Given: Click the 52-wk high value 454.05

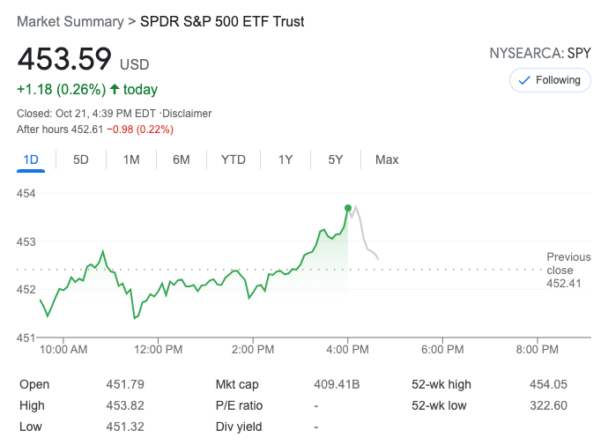Looking at the screenshot, I should click(548, 384).
